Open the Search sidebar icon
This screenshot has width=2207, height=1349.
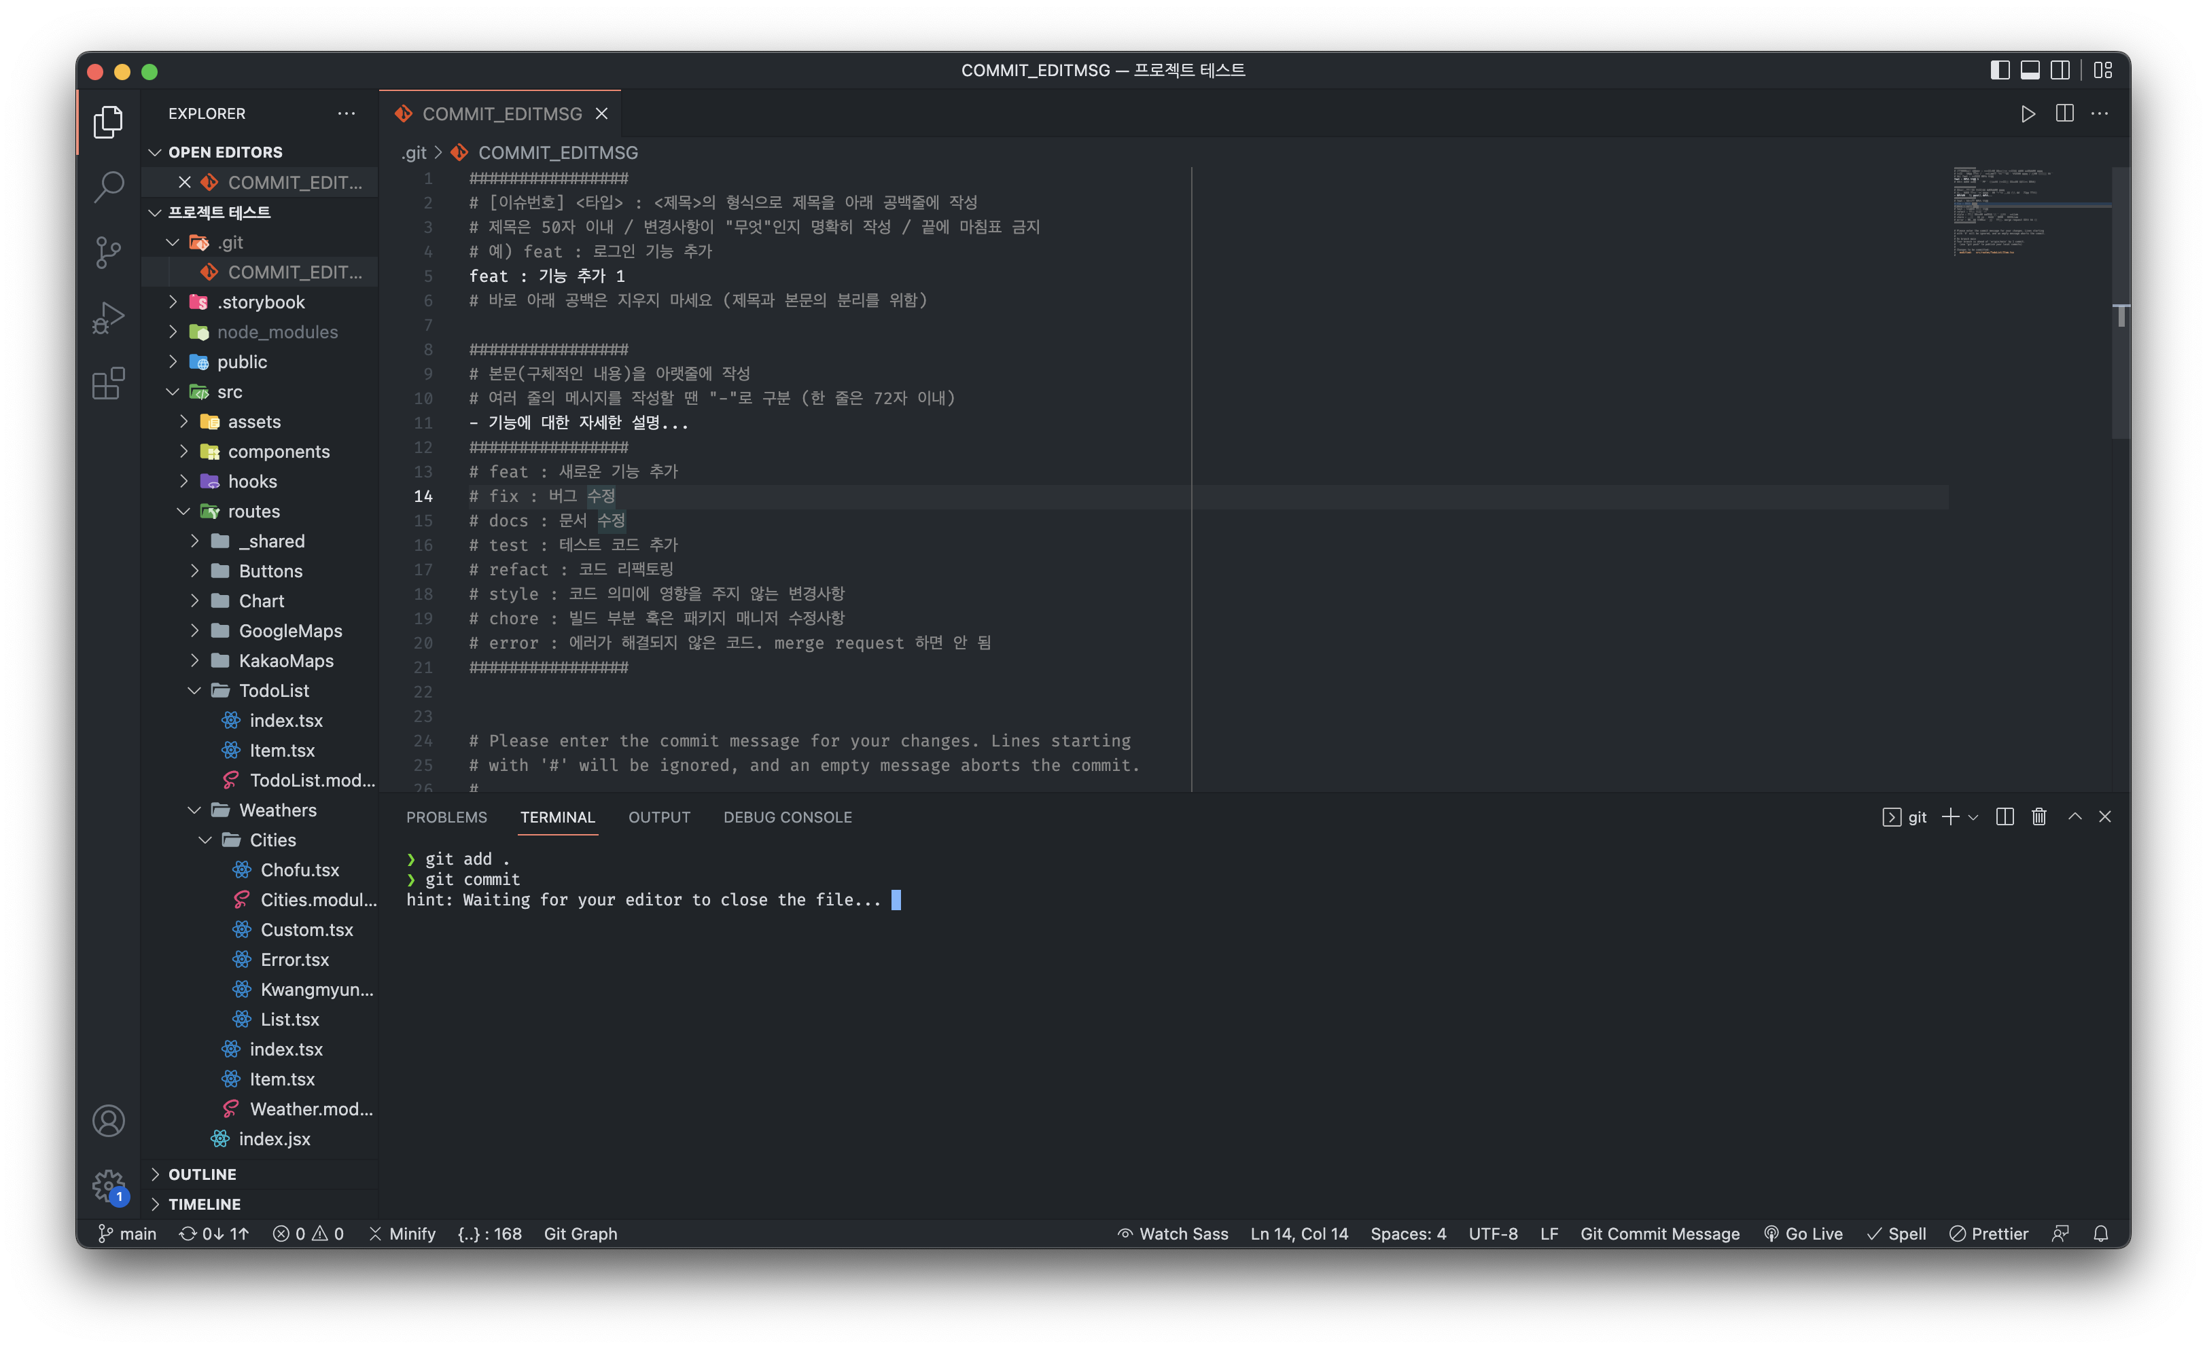(109, 187)
